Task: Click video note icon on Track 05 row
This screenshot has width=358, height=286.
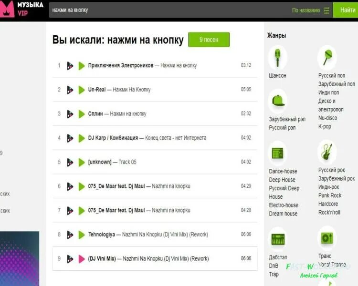Action: pyautogui.click(x=70, y=163)
